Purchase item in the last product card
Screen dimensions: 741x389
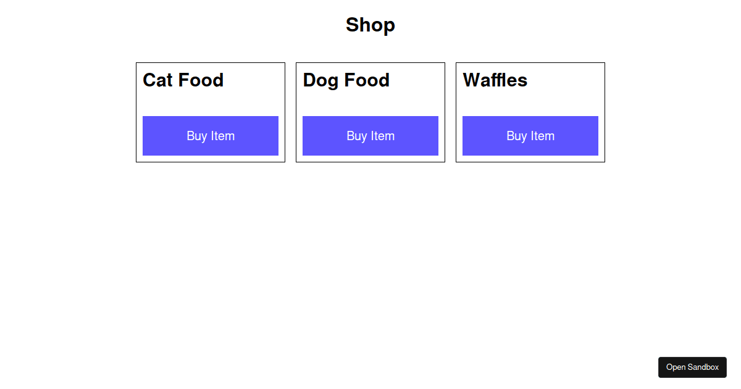coord(530,136)
